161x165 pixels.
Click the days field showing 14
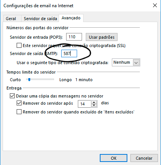coord(84,104)
